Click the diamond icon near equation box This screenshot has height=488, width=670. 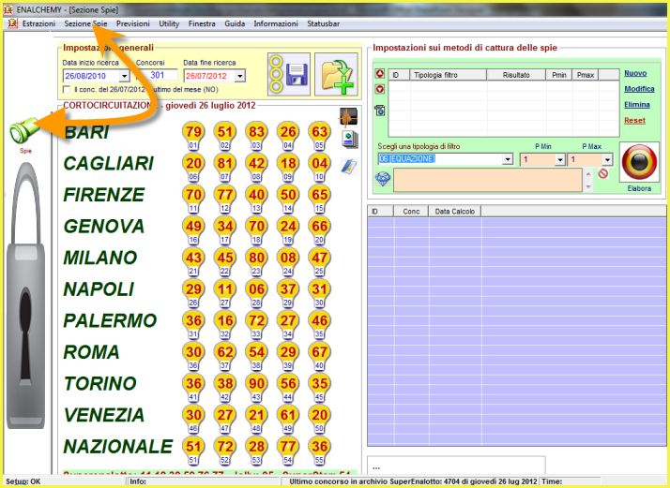[x=383, y=179]
